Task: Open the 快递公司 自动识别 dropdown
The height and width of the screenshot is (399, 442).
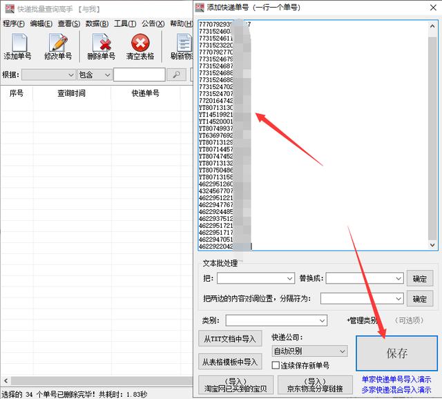Action: click(341, 351)
